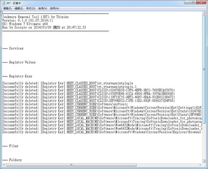
Task: Click the line ending 'yt.ytnavassistplugin'
Action: [68, 83]
